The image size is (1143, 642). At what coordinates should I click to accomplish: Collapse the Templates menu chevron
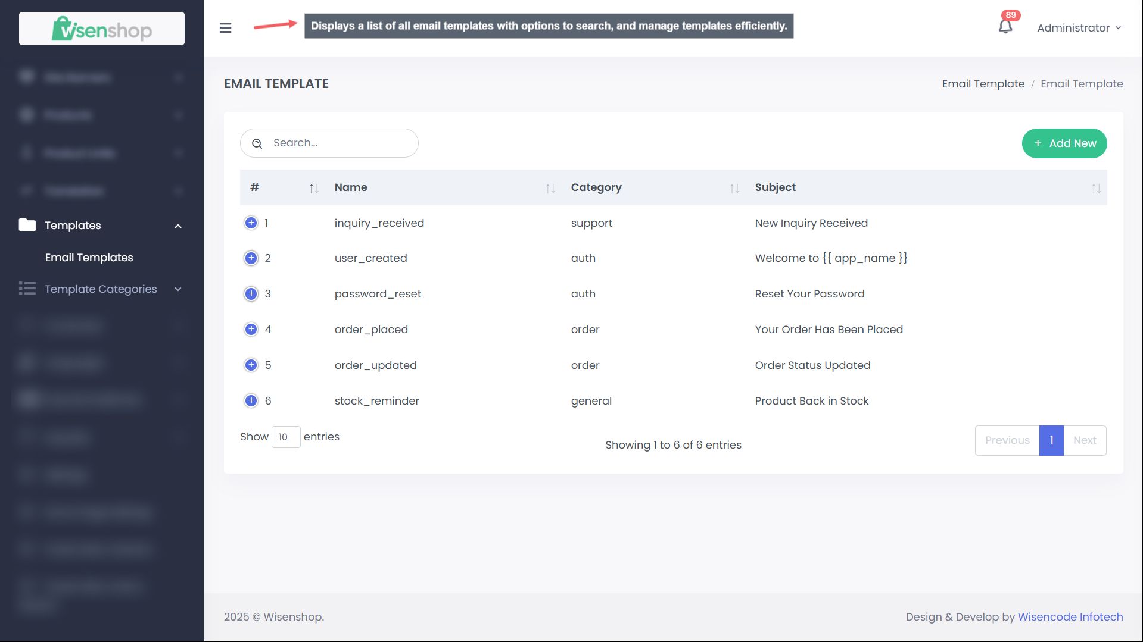pos(177,226)
